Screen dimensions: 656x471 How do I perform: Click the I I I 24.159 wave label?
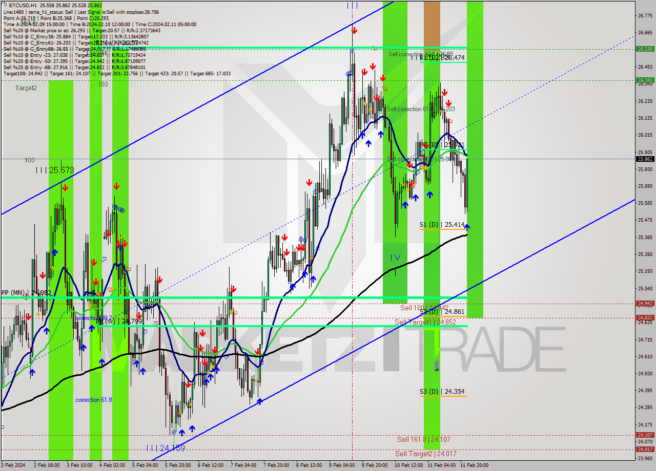tap(165, 448)
